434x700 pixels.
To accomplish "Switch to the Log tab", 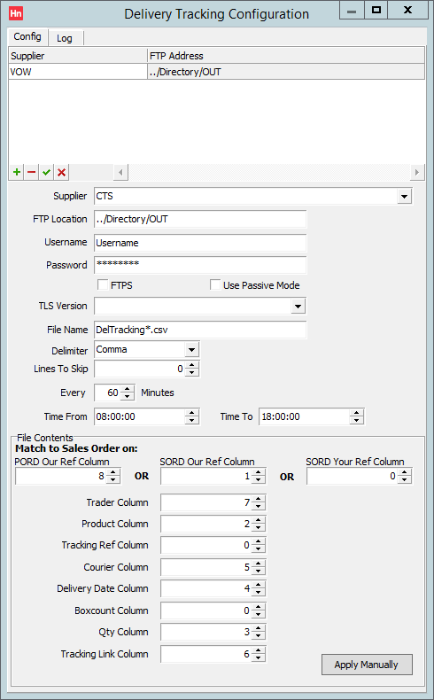I will (65, 38).
